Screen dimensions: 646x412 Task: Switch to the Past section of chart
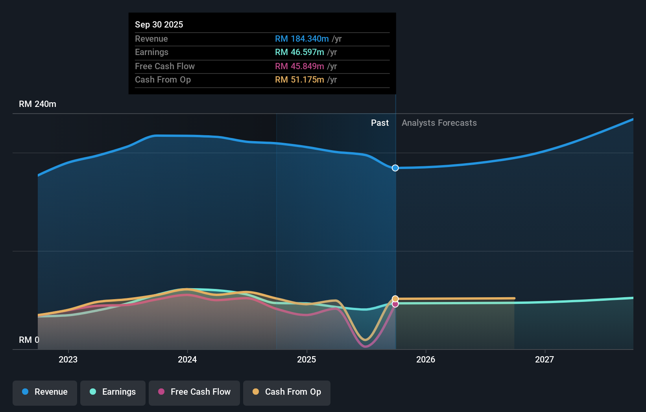click(380, 123)
